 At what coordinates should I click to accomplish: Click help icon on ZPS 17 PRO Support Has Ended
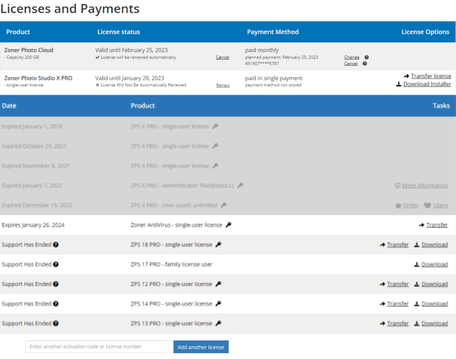[56, 264]
